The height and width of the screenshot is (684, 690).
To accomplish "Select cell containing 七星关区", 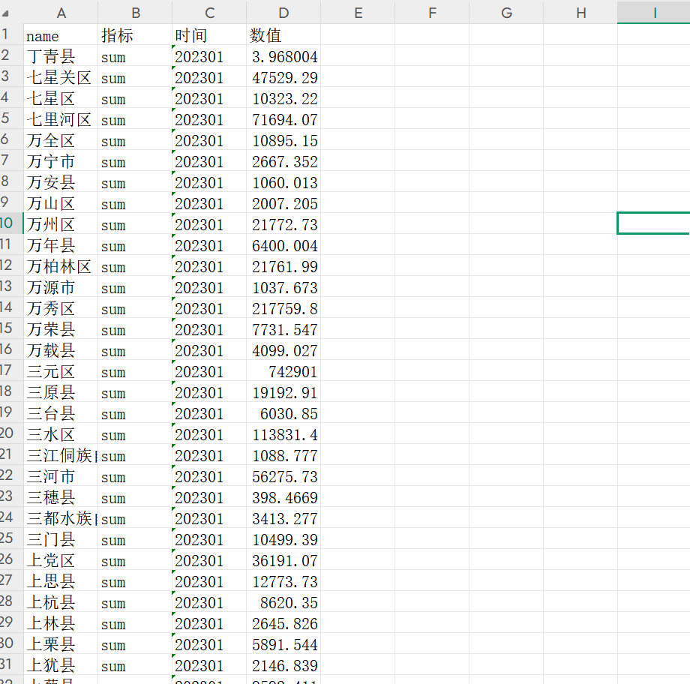I will (61, 76).
